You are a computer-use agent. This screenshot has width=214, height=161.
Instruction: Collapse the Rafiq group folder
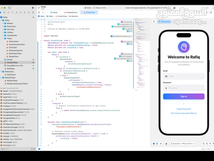(x=1, y=20)
